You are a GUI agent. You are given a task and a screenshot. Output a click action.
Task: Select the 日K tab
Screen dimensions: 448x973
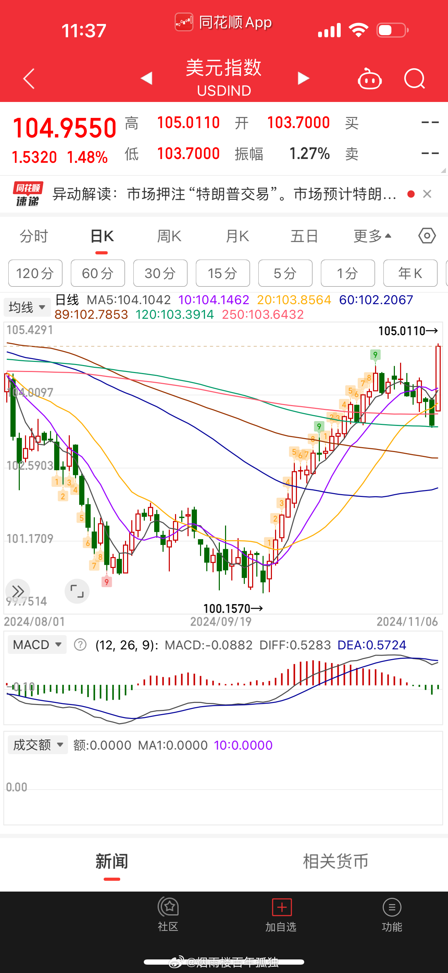coord(102,236)
